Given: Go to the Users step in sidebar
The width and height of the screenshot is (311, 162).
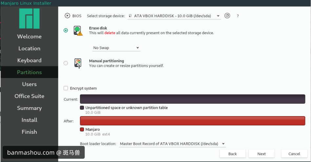Looking at the screenshot, I should 29,84.
